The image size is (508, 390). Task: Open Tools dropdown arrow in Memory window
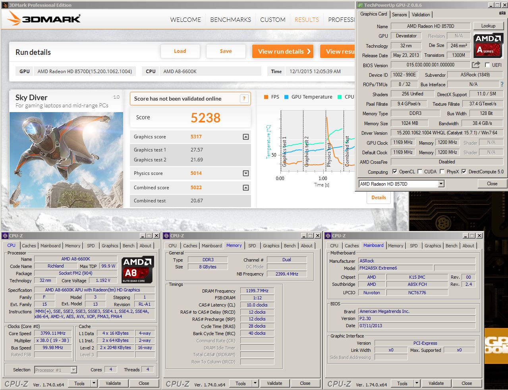click(x=255, y=383)
